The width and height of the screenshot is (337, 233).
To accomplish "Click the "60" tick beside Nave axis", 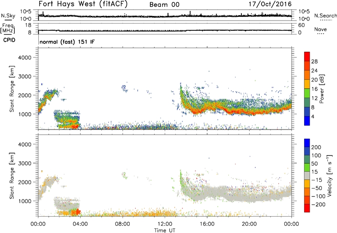I will pyautogui.click(x=301, y=25).
